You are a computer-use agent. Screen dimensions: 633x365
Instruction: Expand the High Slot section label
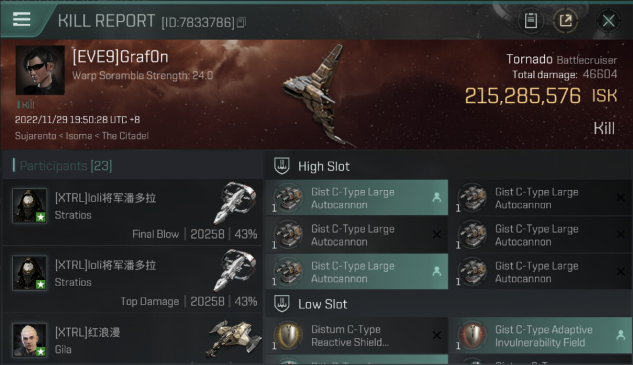(x=324, y=166)
